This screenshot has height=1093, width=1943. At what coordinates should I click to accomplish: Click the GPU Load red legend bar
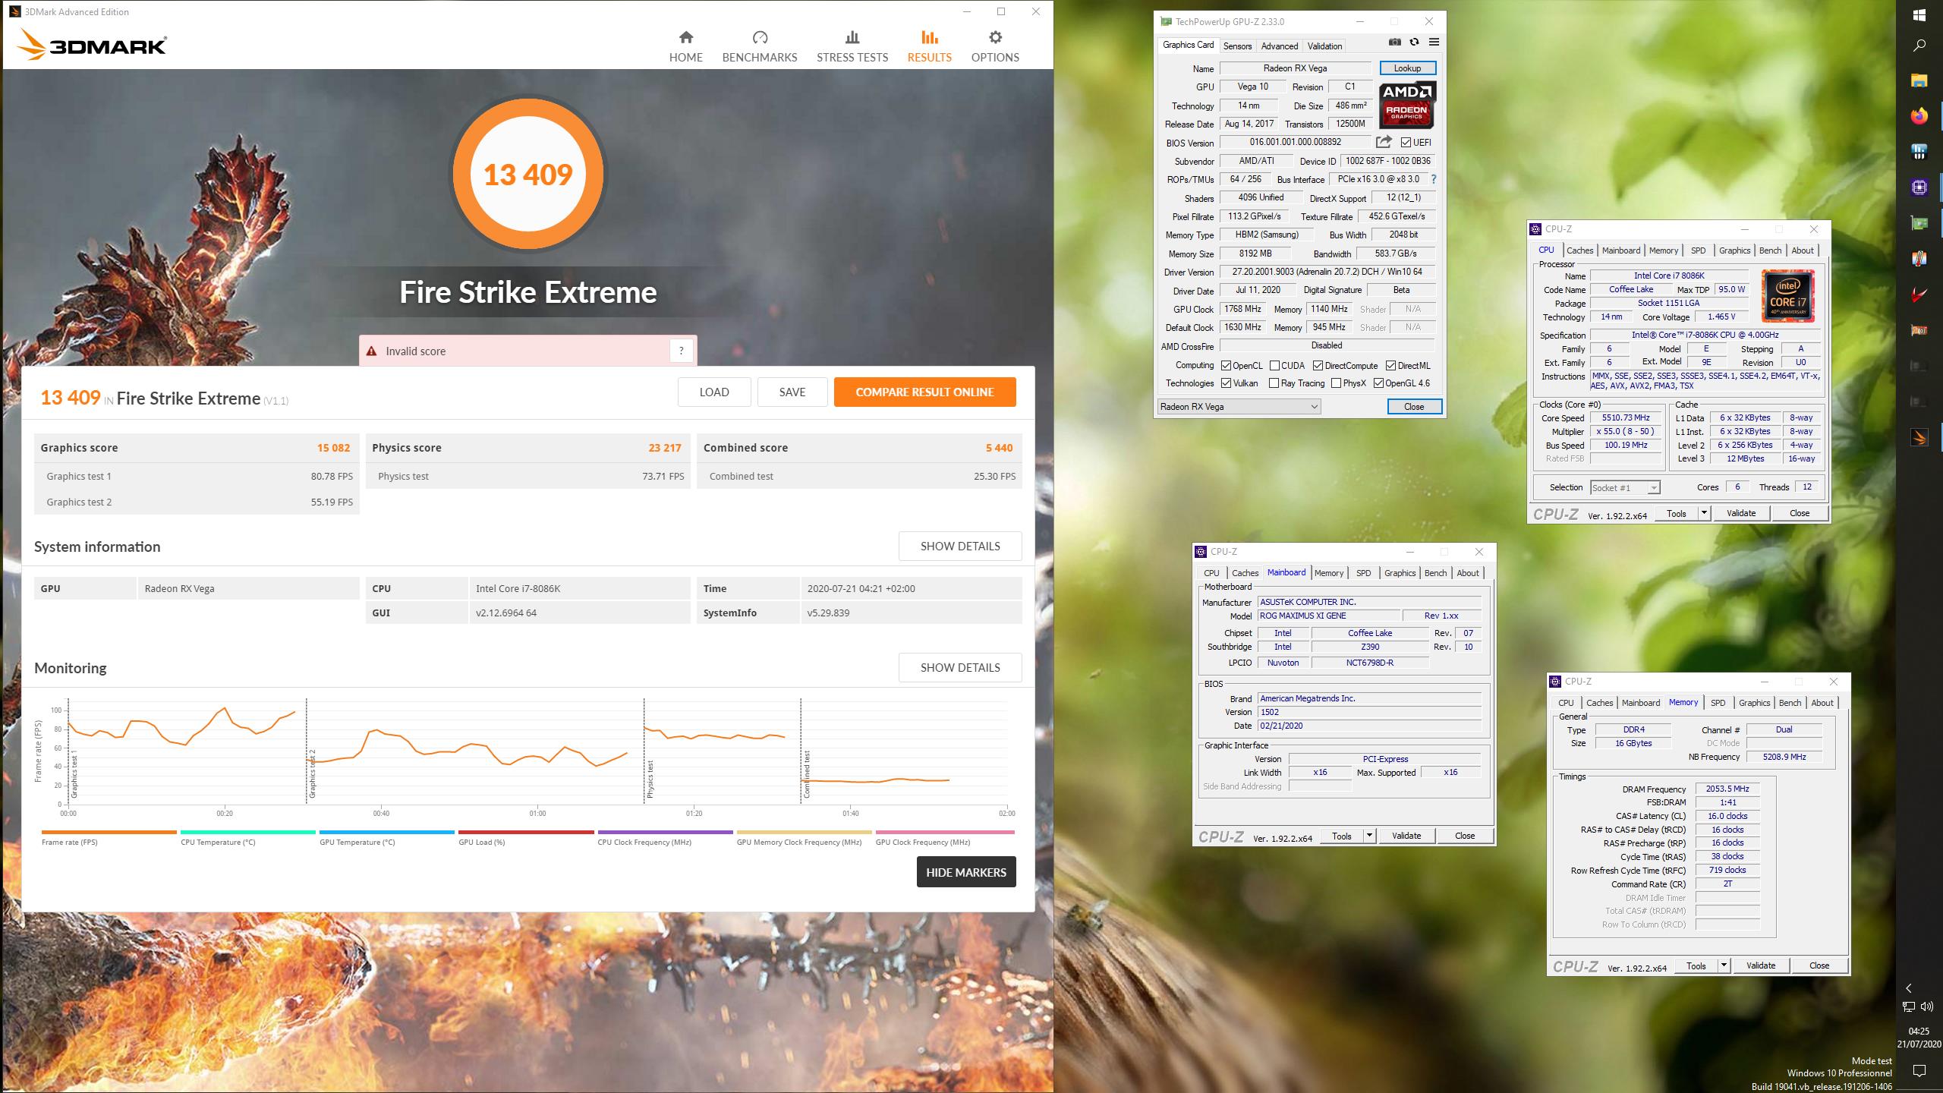pos(526,833)
